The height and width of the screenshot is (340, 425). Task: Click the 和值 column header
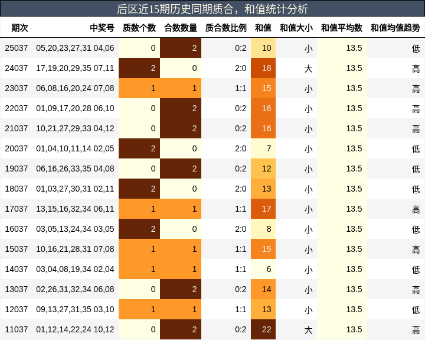coord(263,27)
